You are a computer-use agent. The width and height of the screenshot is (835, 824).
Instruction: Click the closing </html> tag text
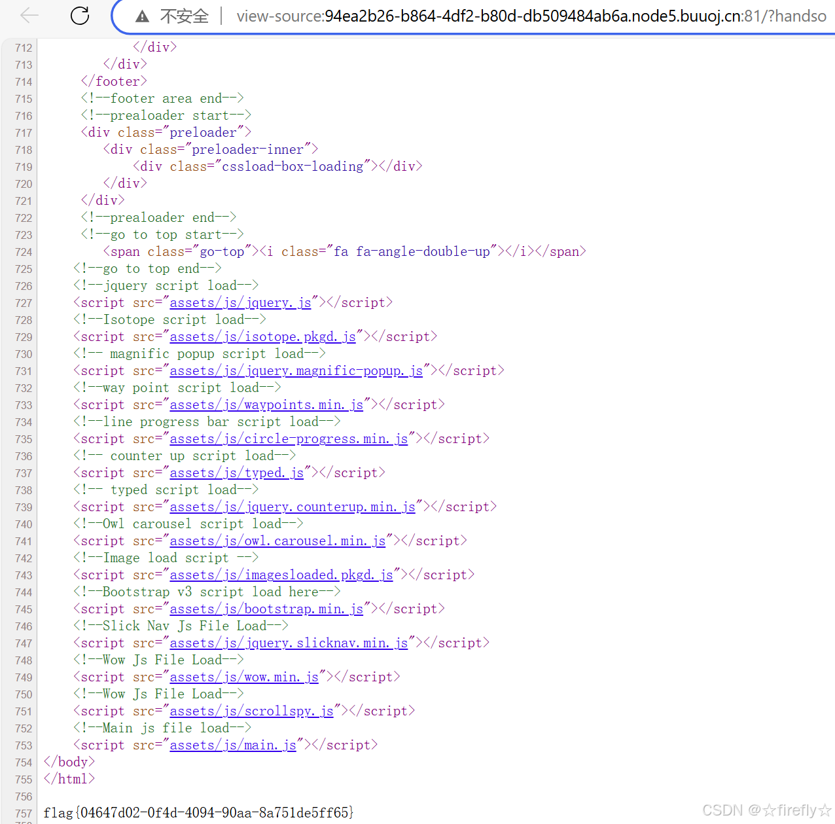click(69, 779)
